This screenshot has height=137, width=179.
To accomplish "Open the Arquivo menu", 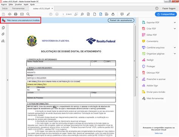I will coord(4,5).
